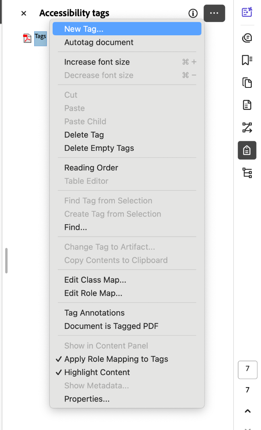Open the Comments panel icon

(247, 38)
